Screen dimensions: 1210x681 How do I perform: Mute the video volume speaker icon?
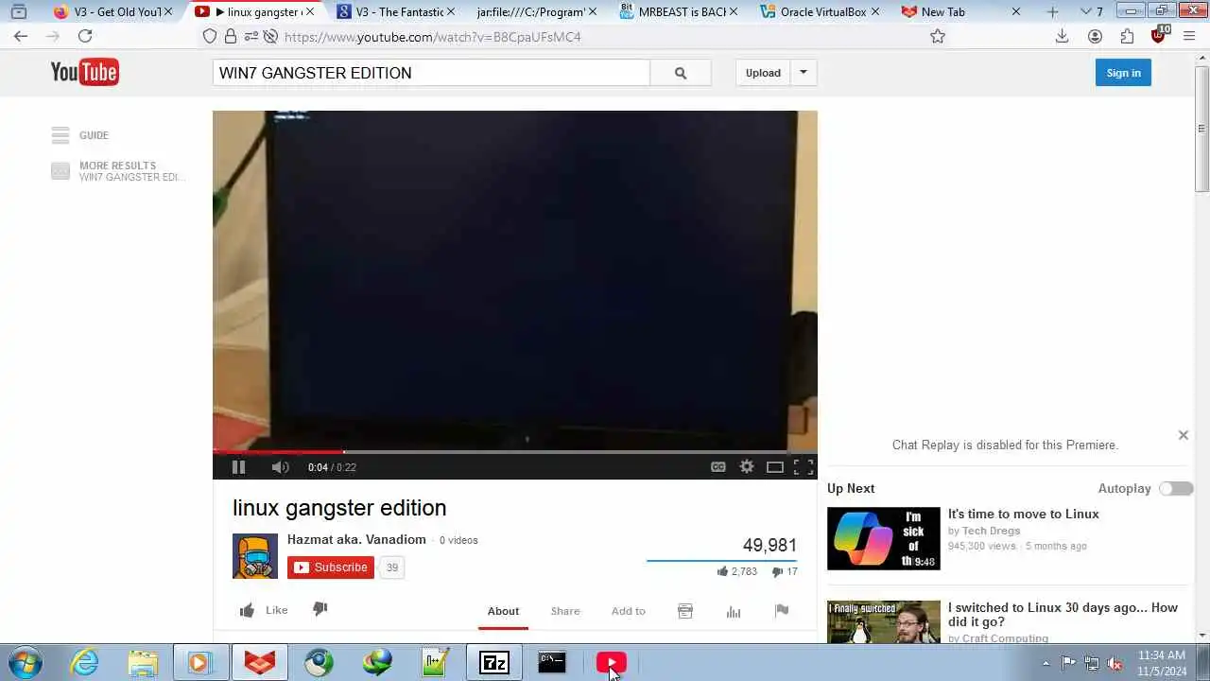[280, 467]
